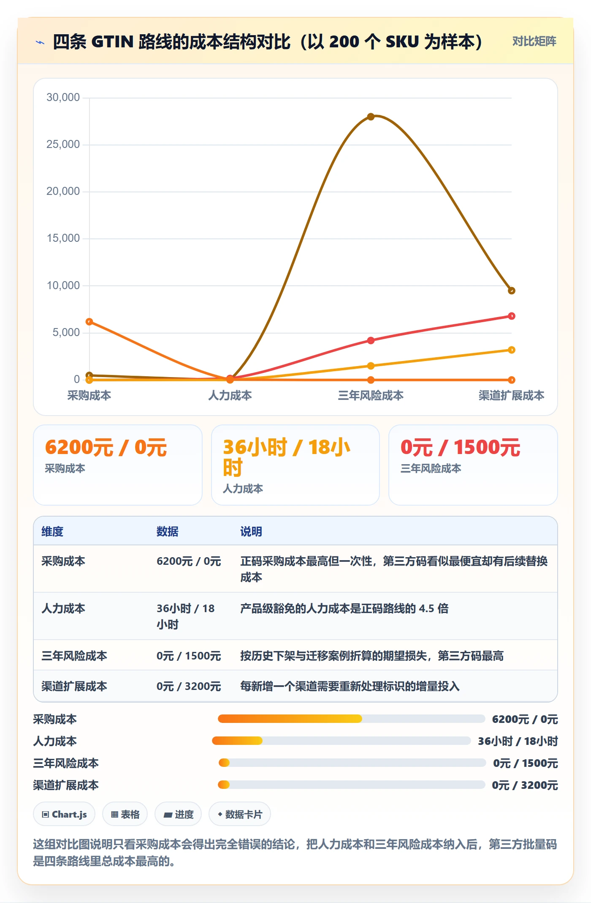Click the brown line's peak point at 三年风险成本
The width and height of the screenshot is (591, 903).
point(371,117)
